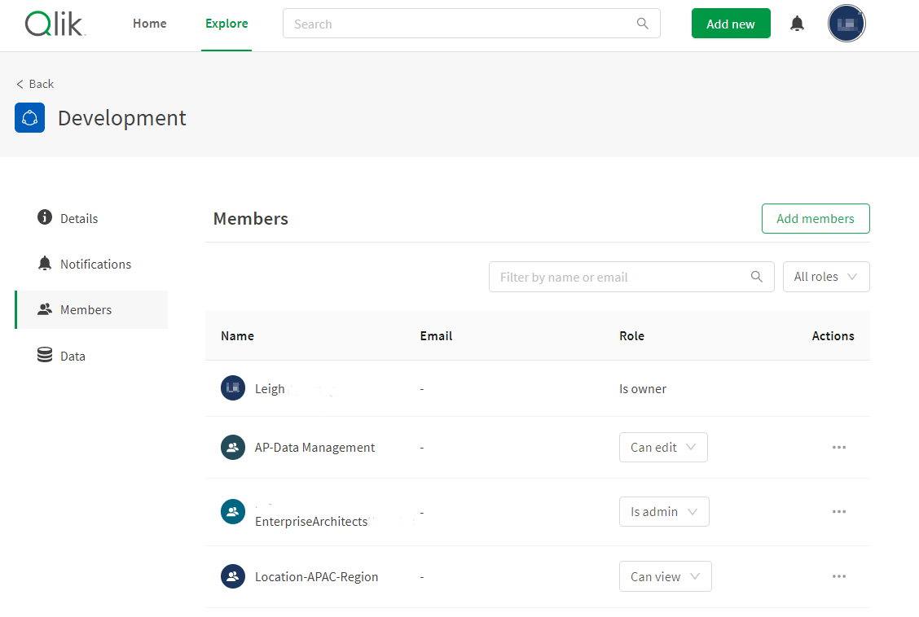Click the Development space icon
This screenshot has width=919, height=617.
coord(30,118)
